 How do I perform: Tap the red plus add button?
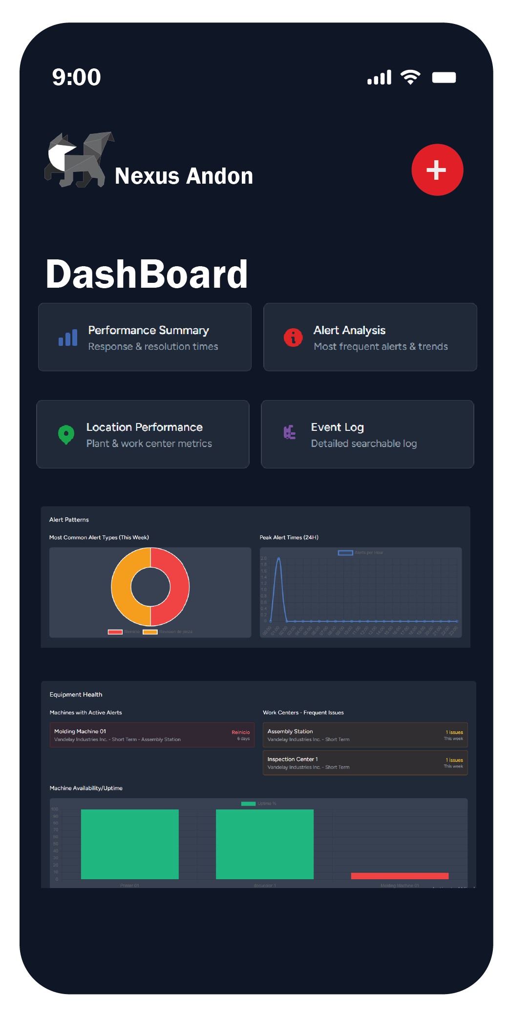pyautogui.click(x=437, y=170)
